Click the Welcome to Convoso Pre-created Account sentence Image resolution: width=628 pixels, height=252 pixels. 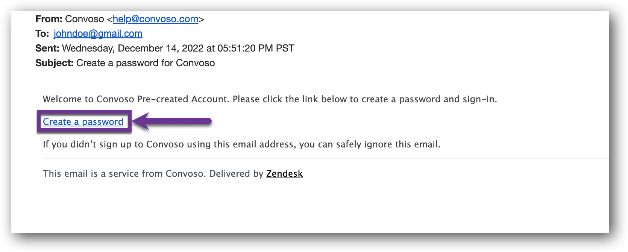[x=270, y=99]
